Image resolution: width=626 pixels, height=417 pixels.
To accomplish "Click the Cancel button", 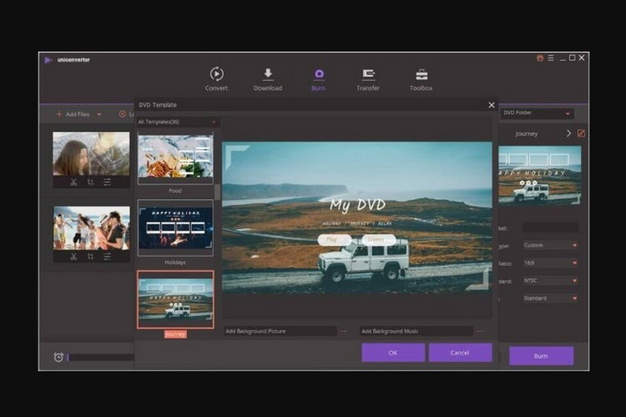I will click(460, 353).
